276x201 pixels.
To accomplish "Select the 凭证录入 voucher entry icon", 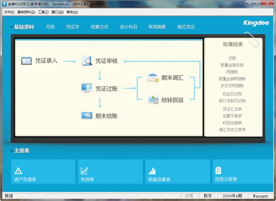I will point(26,61).
